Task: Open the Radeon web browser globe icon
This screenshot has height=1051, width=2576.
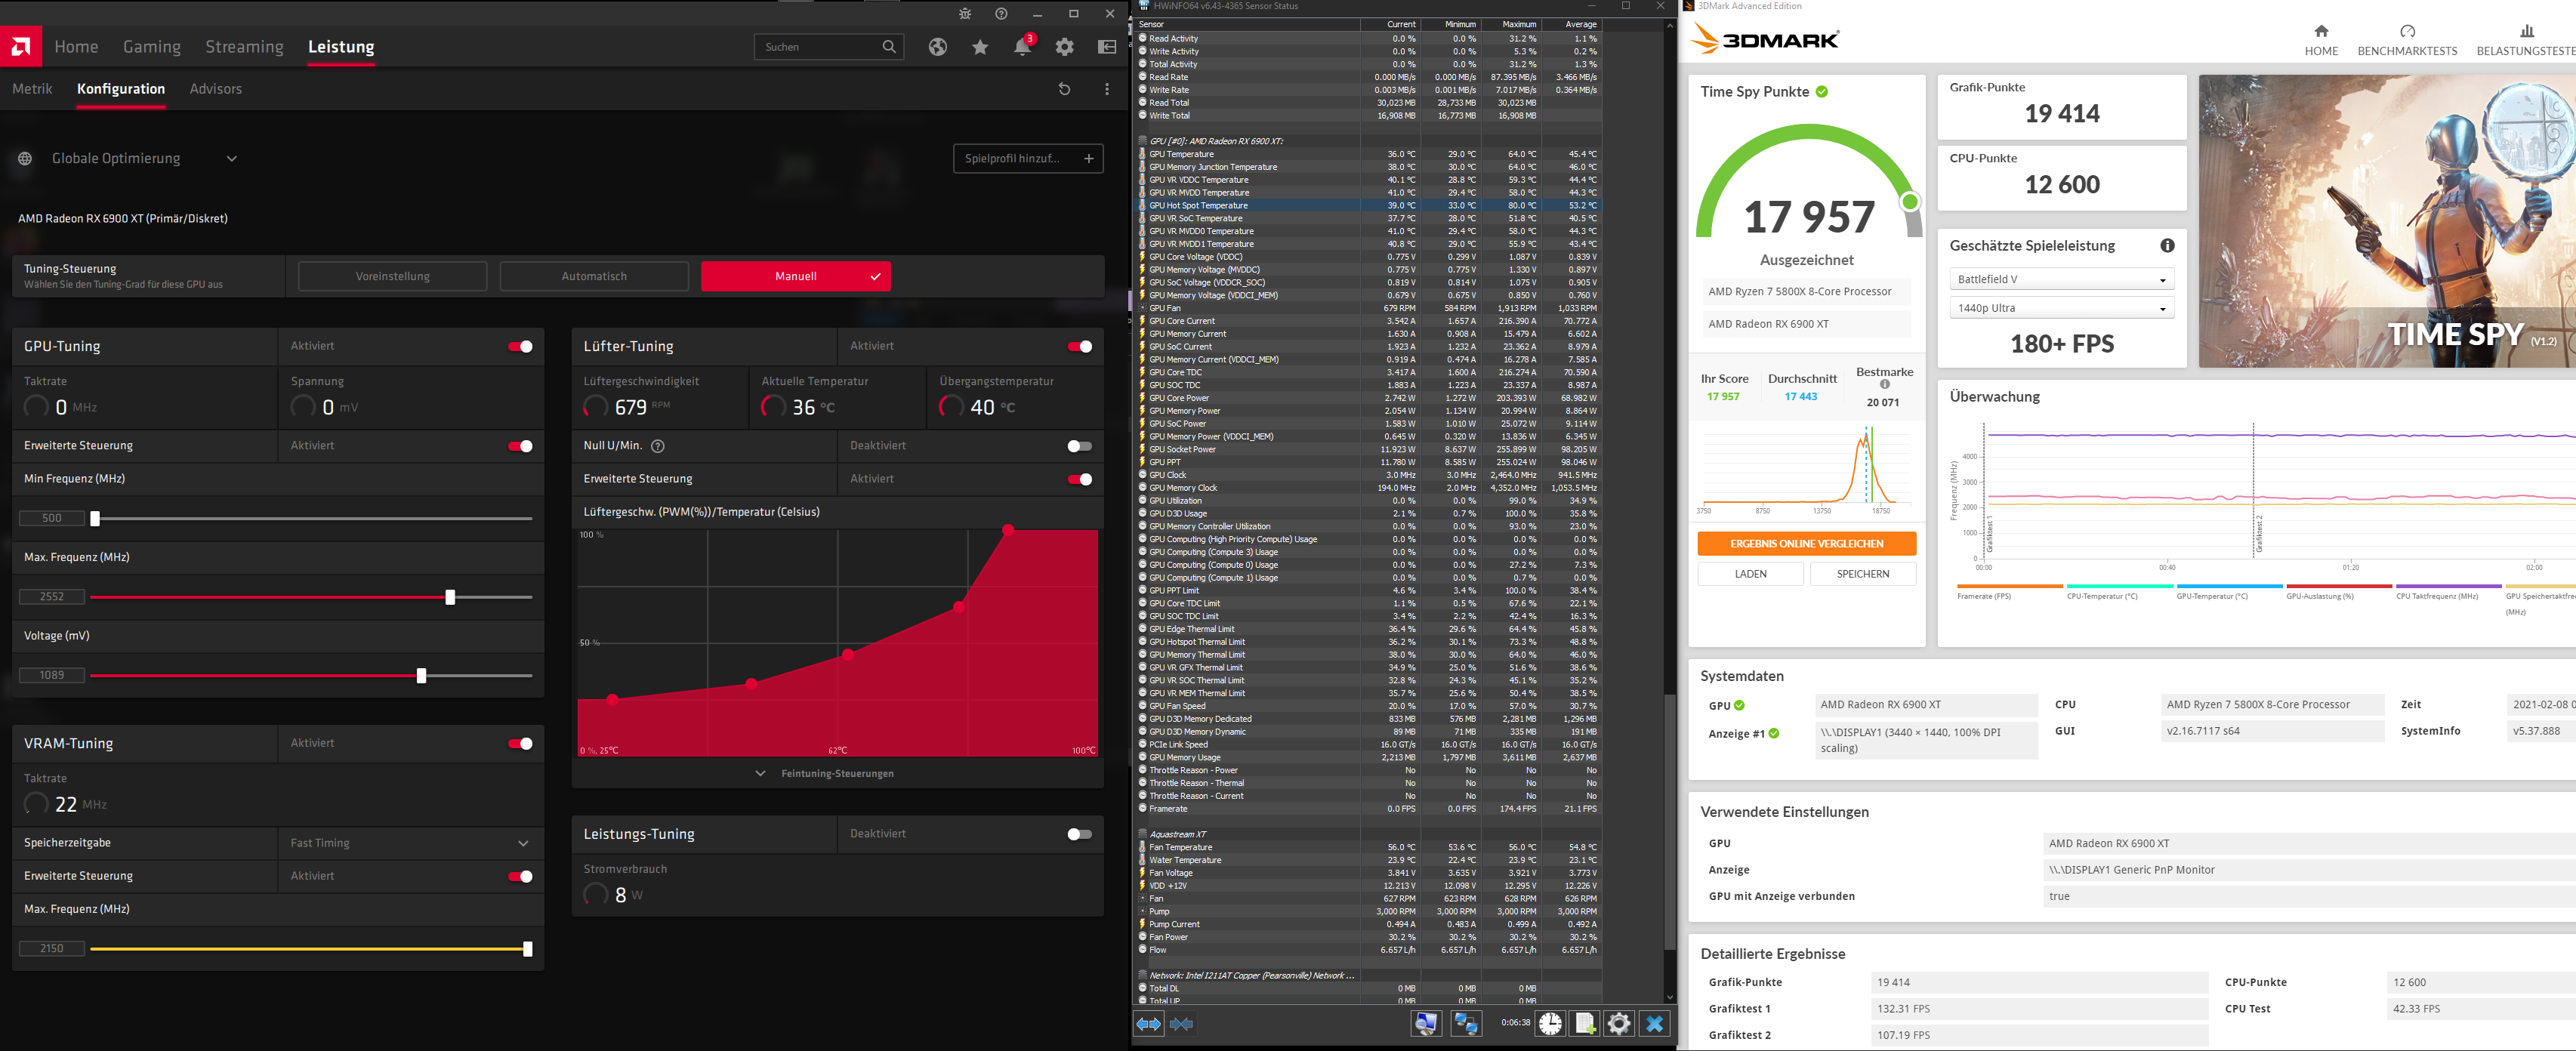Action: [937, 47]
